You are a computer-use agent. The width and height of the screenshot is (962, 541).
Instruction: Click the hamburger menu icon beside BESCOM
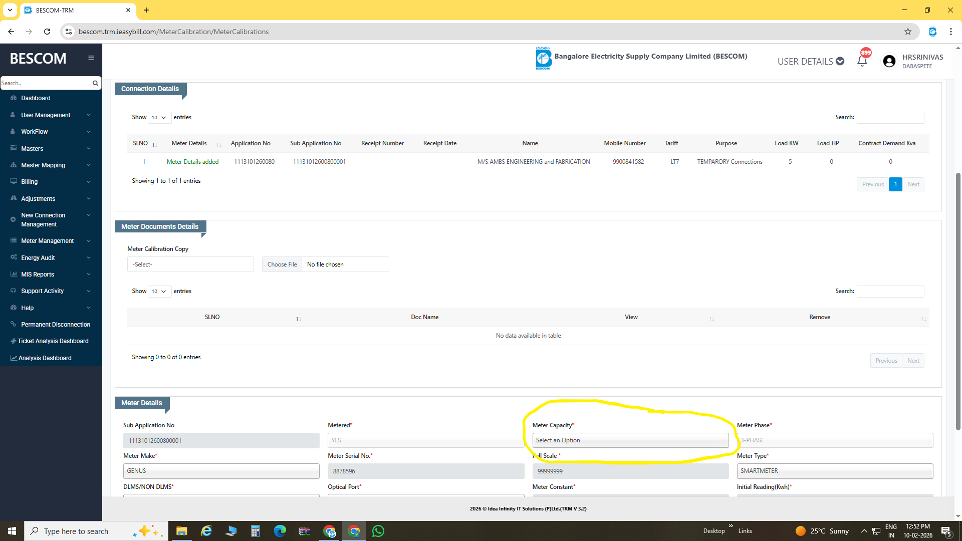91,58
